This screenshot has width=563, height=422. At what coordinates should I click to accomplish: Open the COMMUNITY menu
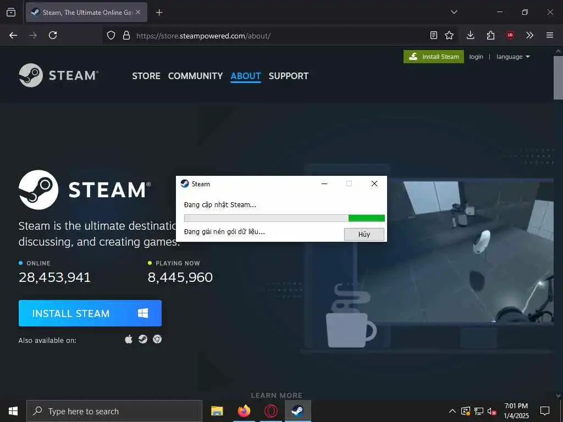point(195,76)
